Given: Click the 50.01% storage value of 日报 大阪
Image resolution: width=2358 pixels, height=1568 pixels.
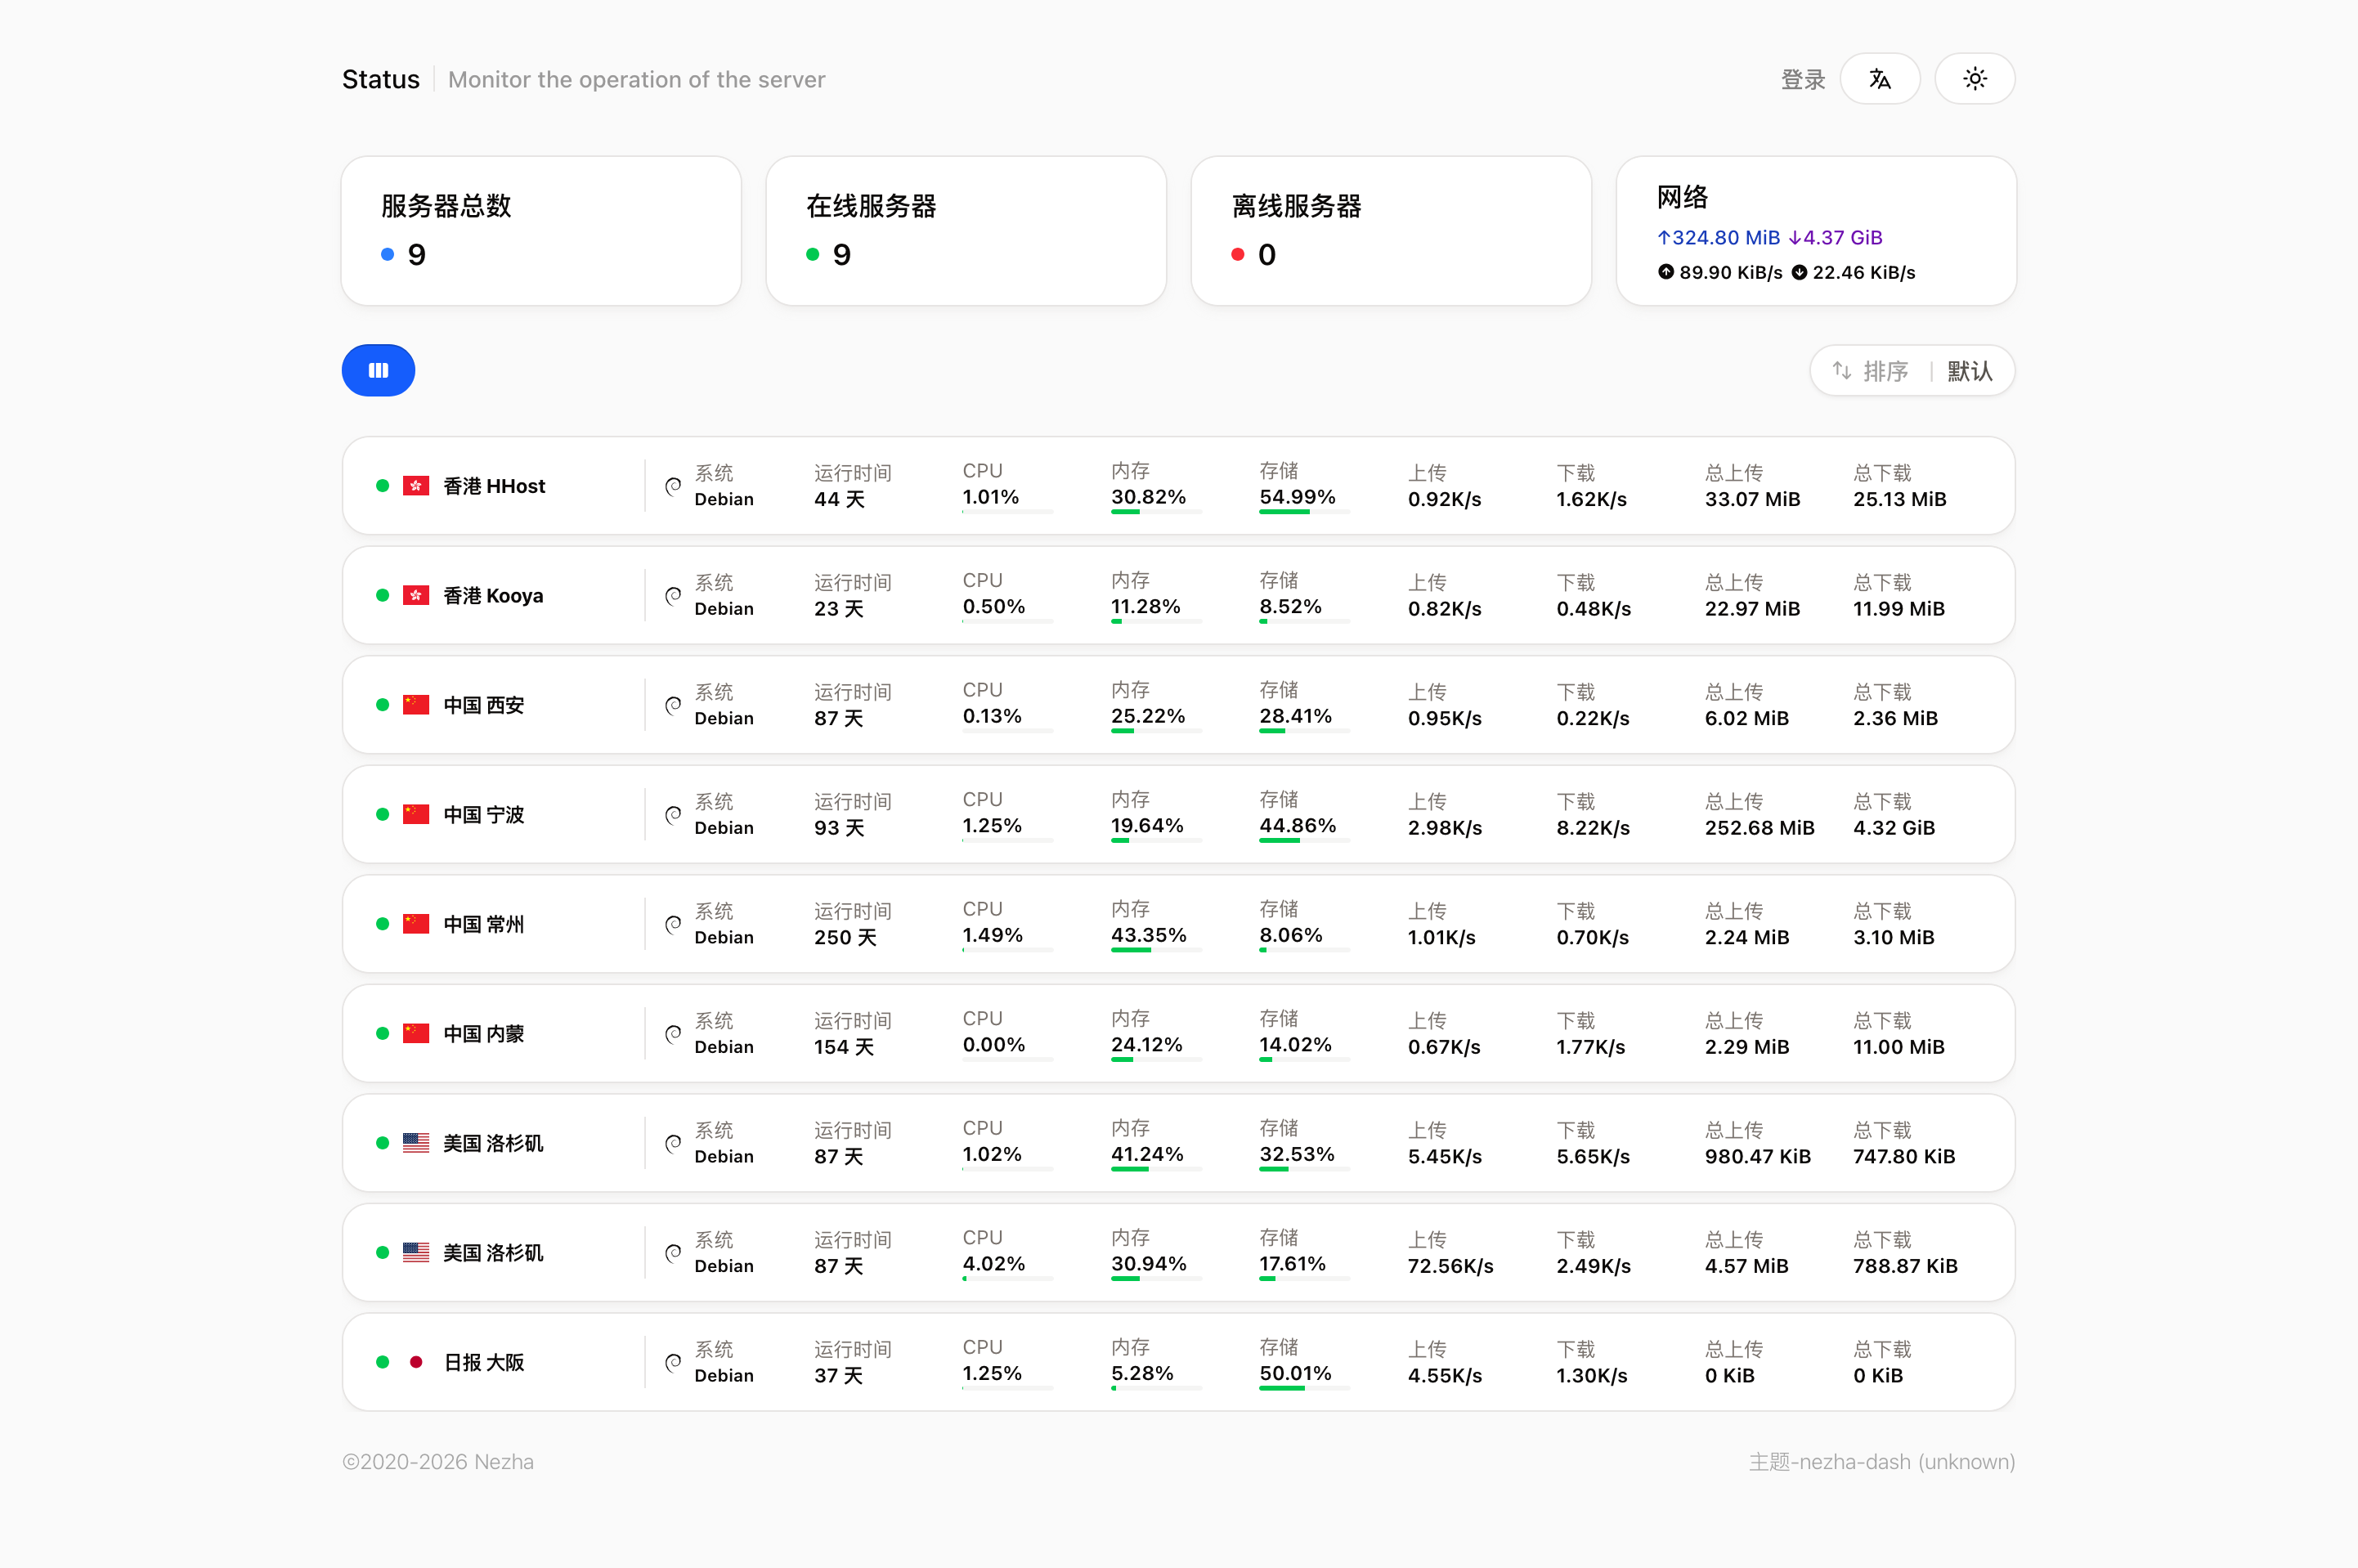Looking at the screenshot, I should coord(1295,1373).
